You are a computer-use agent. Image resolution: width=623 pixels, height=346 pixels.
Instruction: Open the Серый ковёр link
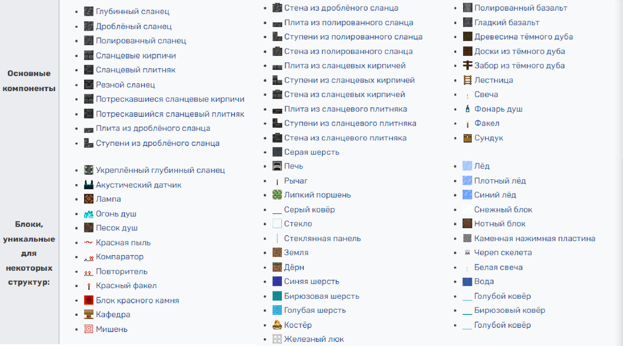309,210
